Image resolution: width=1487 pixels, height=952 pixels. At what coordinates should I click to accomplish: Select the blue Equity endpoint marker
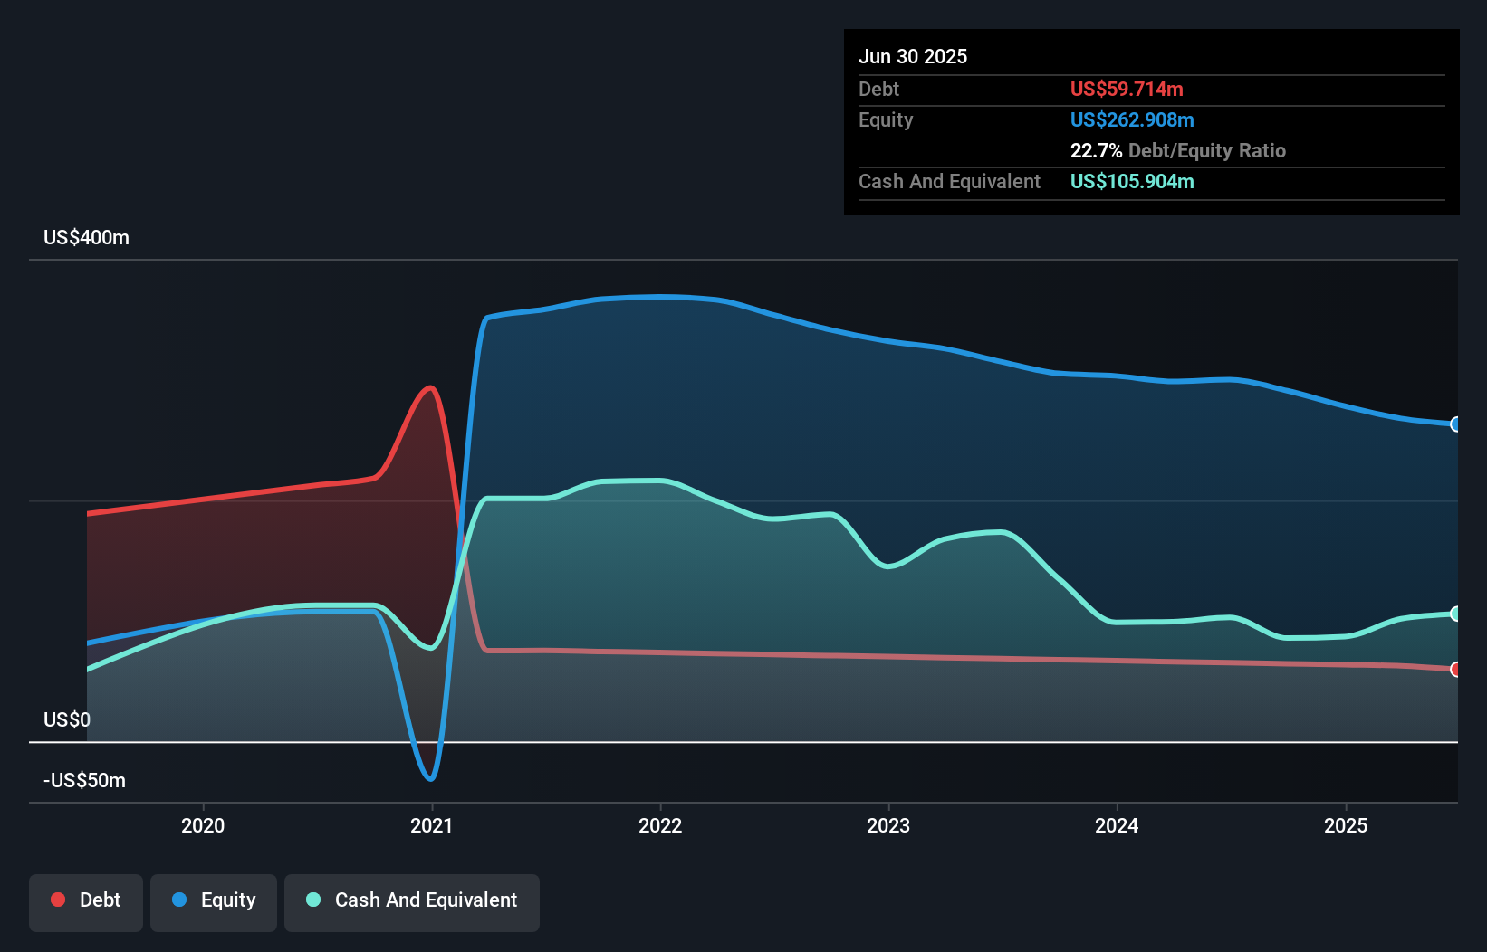coord(1455,424)
